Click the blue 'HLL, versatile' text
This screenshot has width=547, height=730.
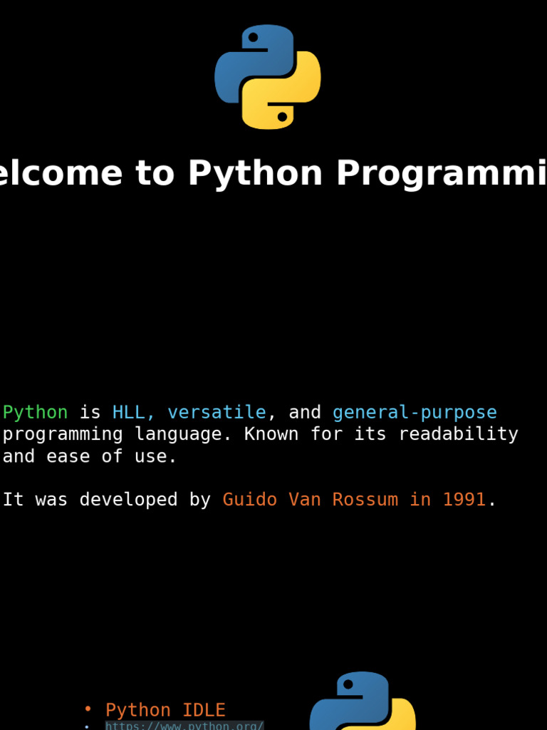click(x=189, y=413)
